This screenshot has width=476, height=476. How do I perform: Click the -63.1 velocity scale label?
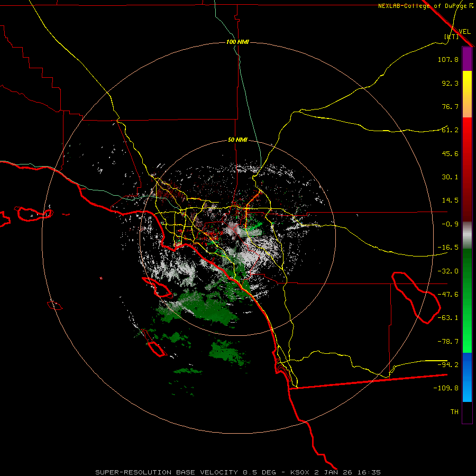pos(448,318)
